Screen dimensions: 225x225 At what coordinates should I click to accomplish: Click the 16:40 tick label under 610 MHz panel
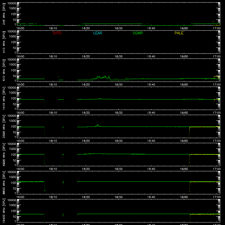151,85
